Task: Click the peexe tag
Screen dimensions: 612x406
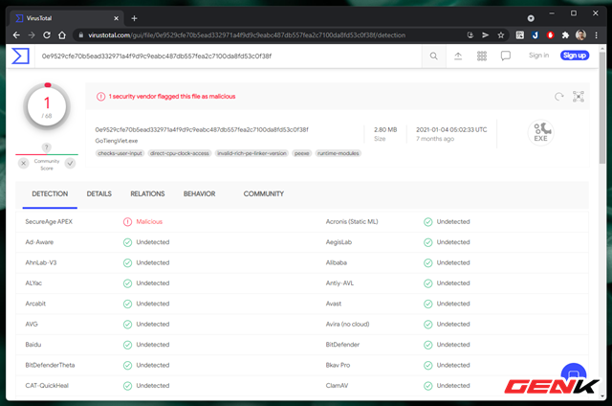Action: coord(302,153)
